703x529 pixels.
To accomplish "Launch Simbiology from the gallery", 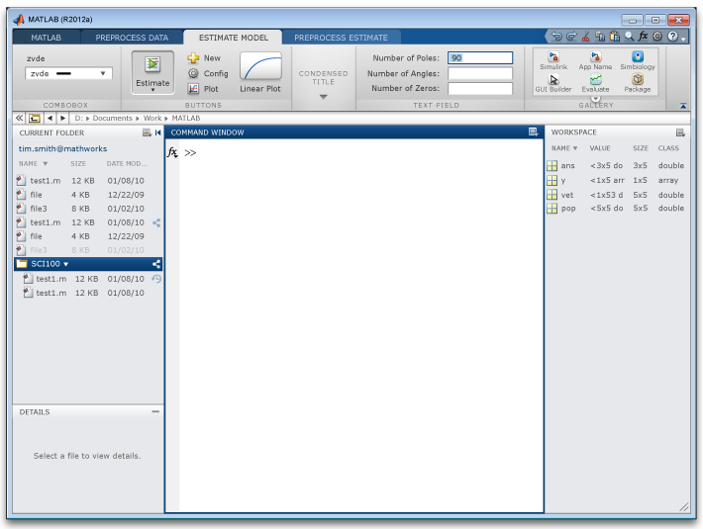I will click(x=638, y=61).
